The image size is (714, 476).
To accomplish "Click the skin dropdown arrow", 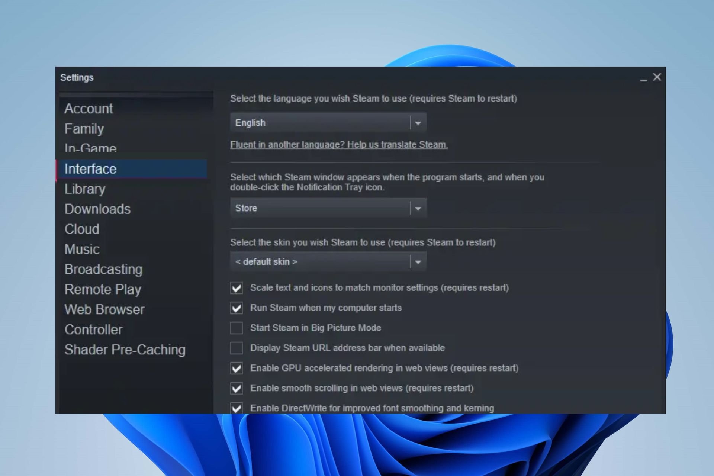I will pyautogui.click(x=418, y=262).
